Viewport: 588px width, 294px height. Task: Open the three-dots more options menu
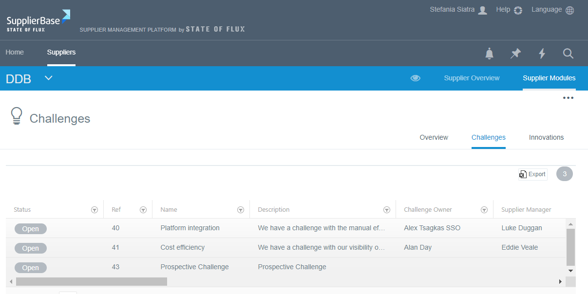coord(568,98)
